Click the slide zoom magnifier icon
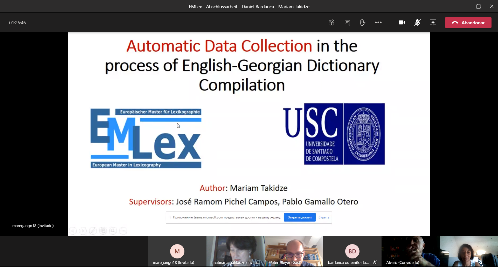Image resolution: width=498 pixels, height=267 pixels. click(113, 231)
